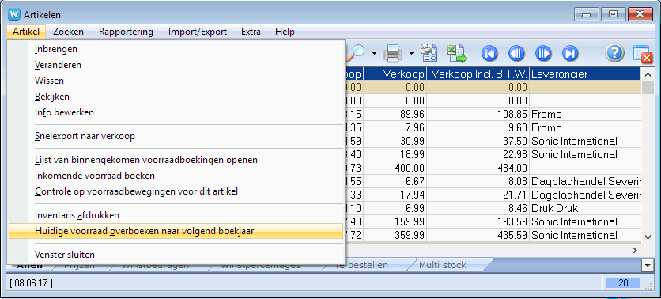Image resolution: width=661 pixels, height=299 pixels.
Task: Click the Druk Druk supplier cell
Action: tap(586, 208)
